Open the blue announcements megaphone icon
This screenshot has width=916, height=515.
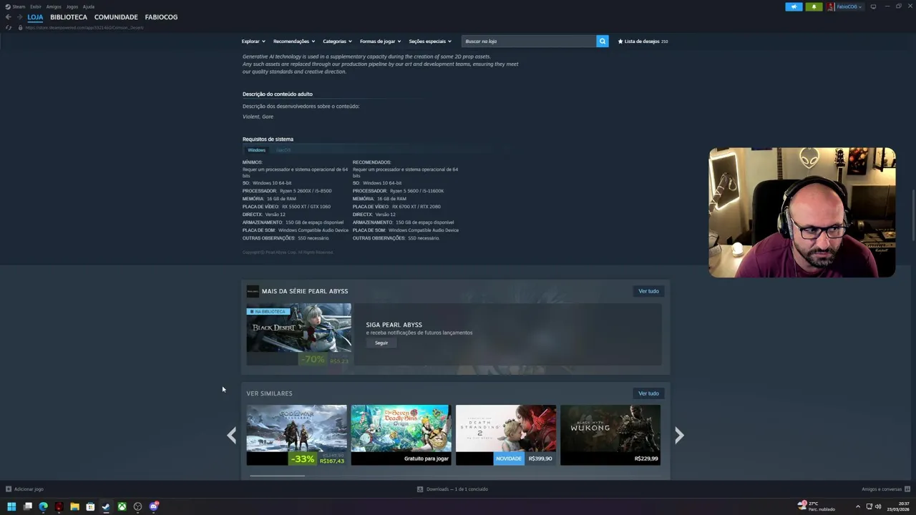[794, 6]
